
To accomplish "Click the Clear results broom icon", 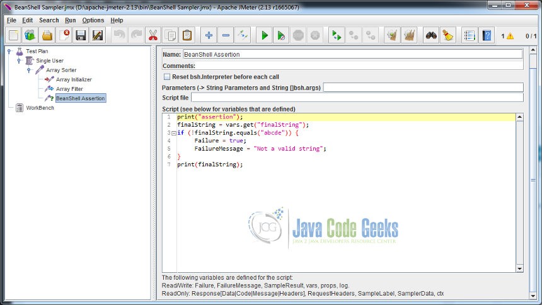I will pos(392,35).
